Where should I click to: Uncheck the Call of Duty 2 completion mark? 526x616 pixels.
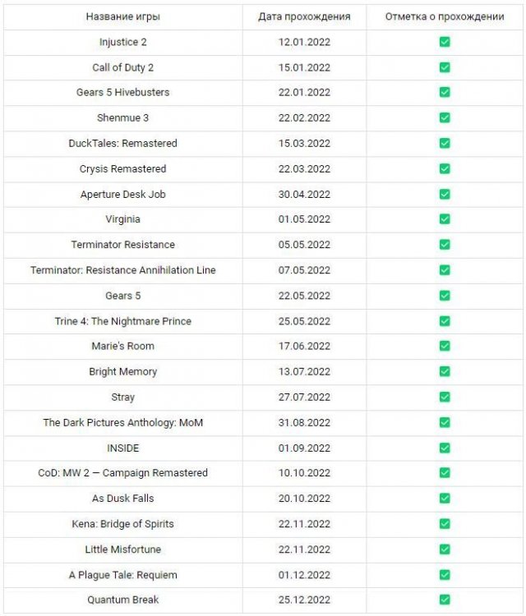click(445, 67)
